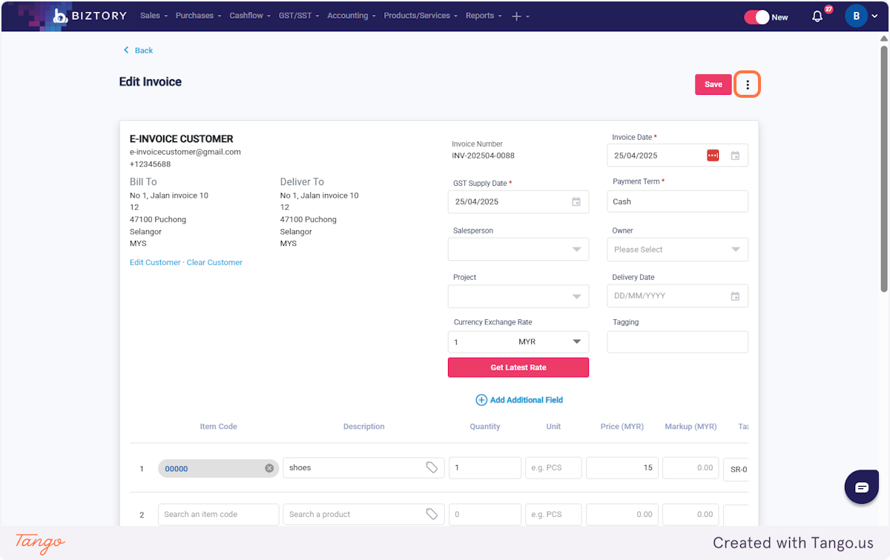Click the Search a product field
This screenshot has height=560, width=890.
363,514
